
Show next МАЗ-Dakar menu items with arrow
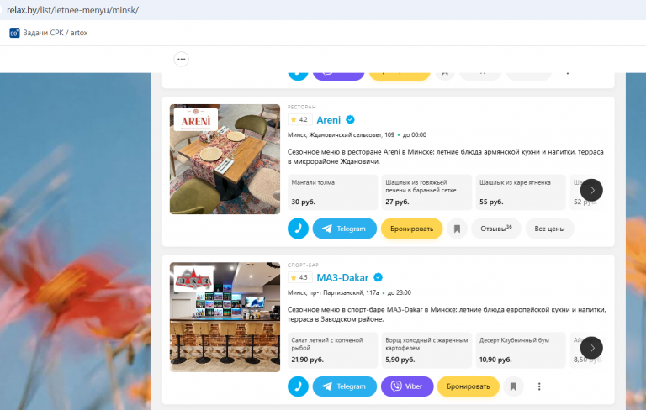coord(591,348)
